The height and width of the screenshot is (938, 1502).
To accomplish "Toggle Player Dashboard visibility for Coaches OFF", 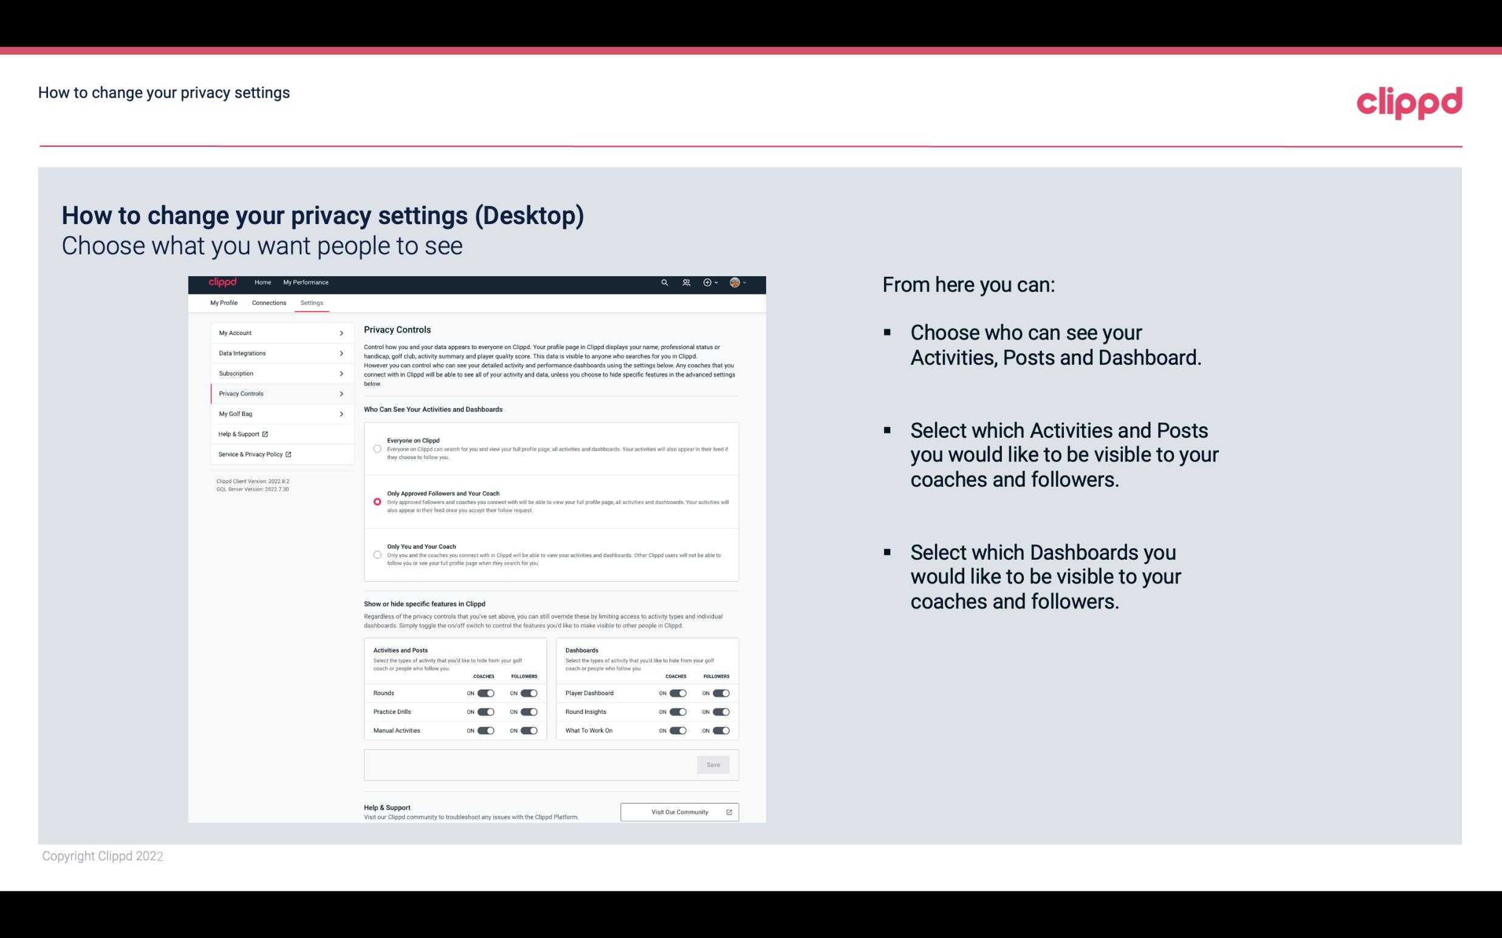I will point(678,693).
